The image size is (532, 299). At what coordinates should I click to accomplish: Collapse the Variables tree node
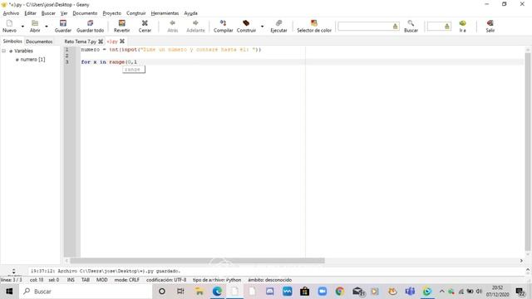[3, 51]
